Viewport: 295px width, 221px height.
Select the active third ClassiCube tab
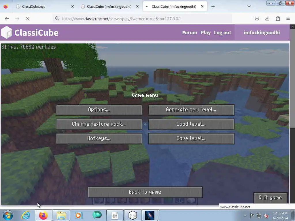(x=175, y=7)
